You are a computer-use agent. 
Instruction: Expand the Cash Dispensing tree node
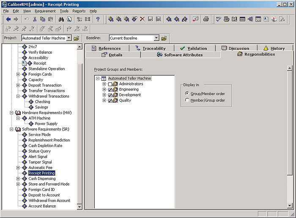pyautogui.click(x=18, y=179)
